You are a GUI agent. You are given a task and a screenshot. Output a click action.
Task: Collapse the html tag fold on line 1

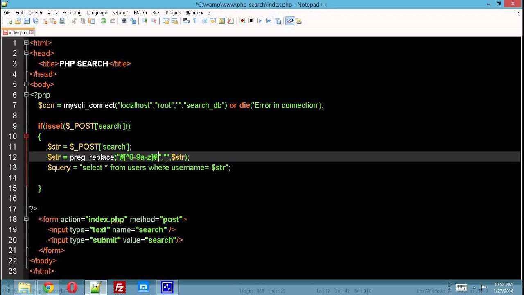tap(26, 43)
